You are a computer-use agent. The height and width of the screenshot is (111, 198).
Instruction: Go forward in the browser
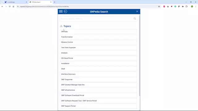coord(6,6)
